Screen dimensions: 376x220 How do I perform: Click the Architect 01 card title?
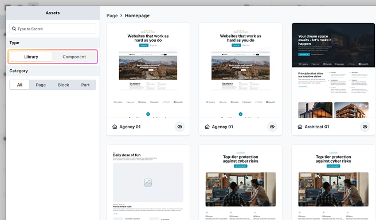pyautogui.click(x=317, y=127)
